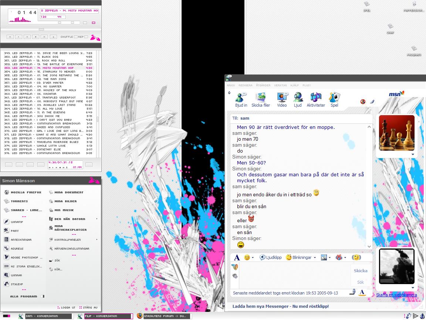Open the Program desktop folder icon
426x320 pixels.
pos(414,51)
